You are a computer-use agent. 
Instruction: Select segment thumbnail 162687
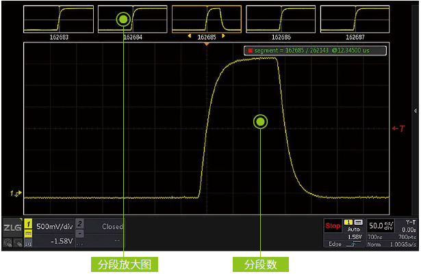(x=355, y=19)
